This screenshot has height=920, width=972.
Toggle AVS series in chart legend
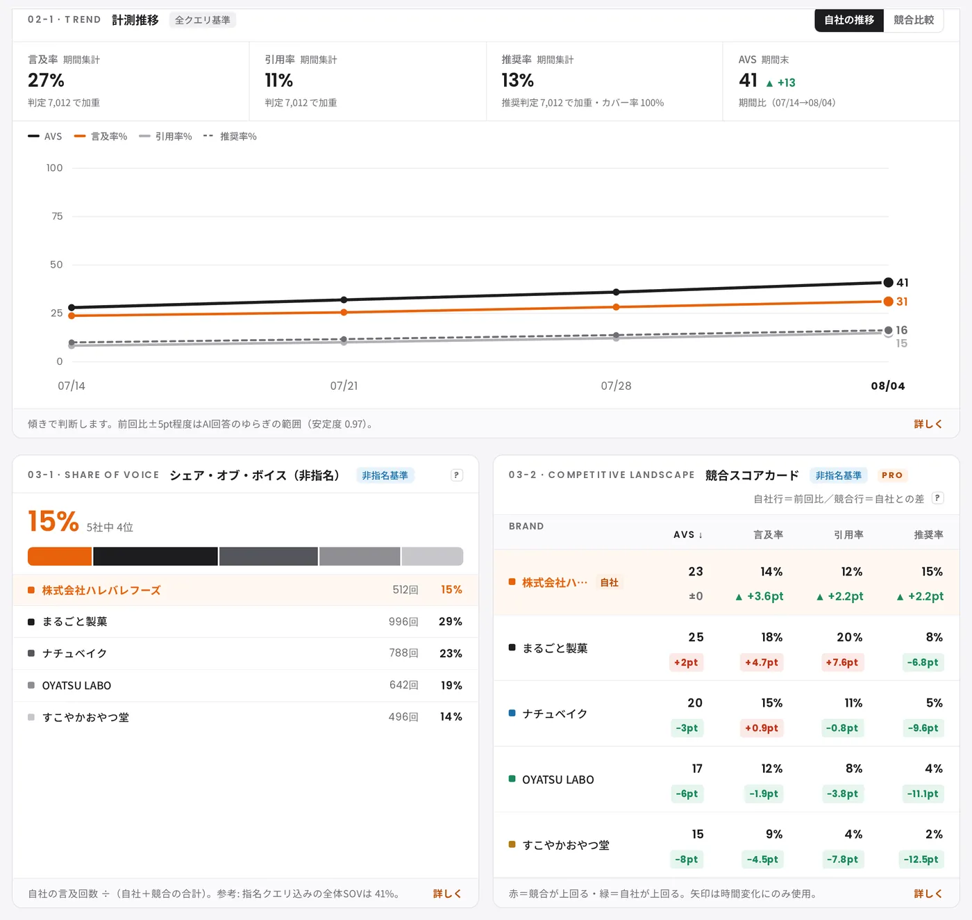(45, 136)
